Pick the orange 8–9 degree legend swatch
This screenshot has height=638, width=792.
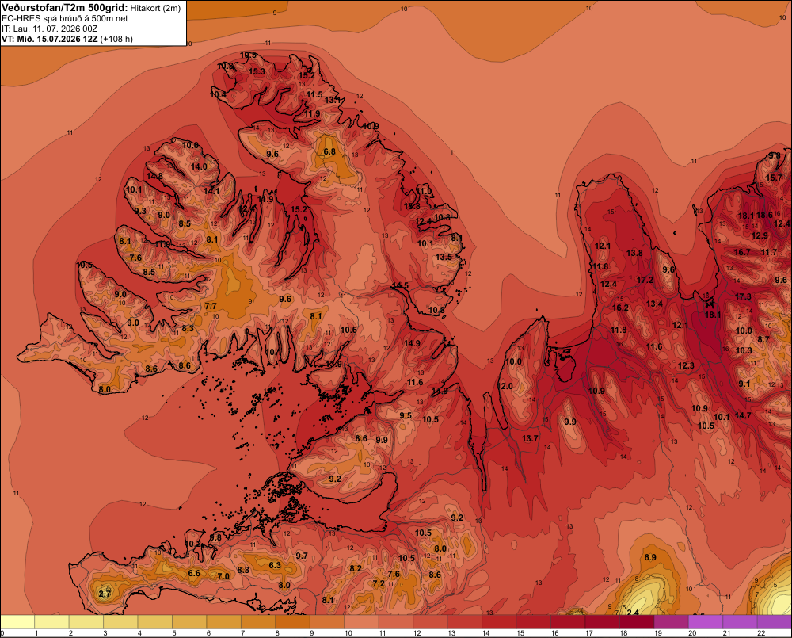click(x=292, y=622)
